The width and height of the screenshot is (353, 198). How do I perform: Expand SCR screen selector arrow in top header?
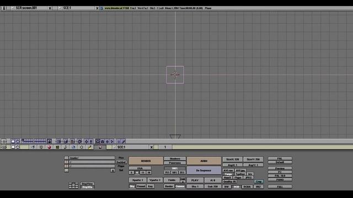[13, 8]
